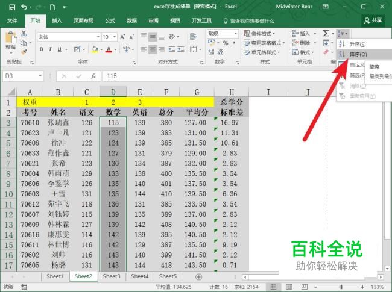This screenshot has height=292, width=392.
Task: Click the Save icon in the title bar
Action: 11,7
